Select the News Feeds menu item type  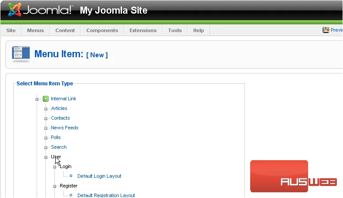pyautogui.click(x=65, y=128)
